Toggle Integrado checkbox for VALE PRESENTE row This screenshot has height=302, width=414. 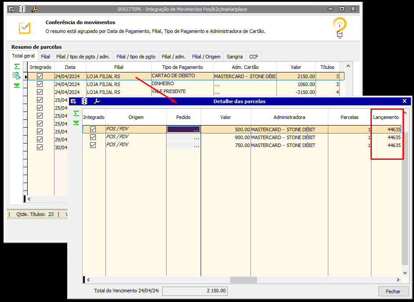(40, 92)
